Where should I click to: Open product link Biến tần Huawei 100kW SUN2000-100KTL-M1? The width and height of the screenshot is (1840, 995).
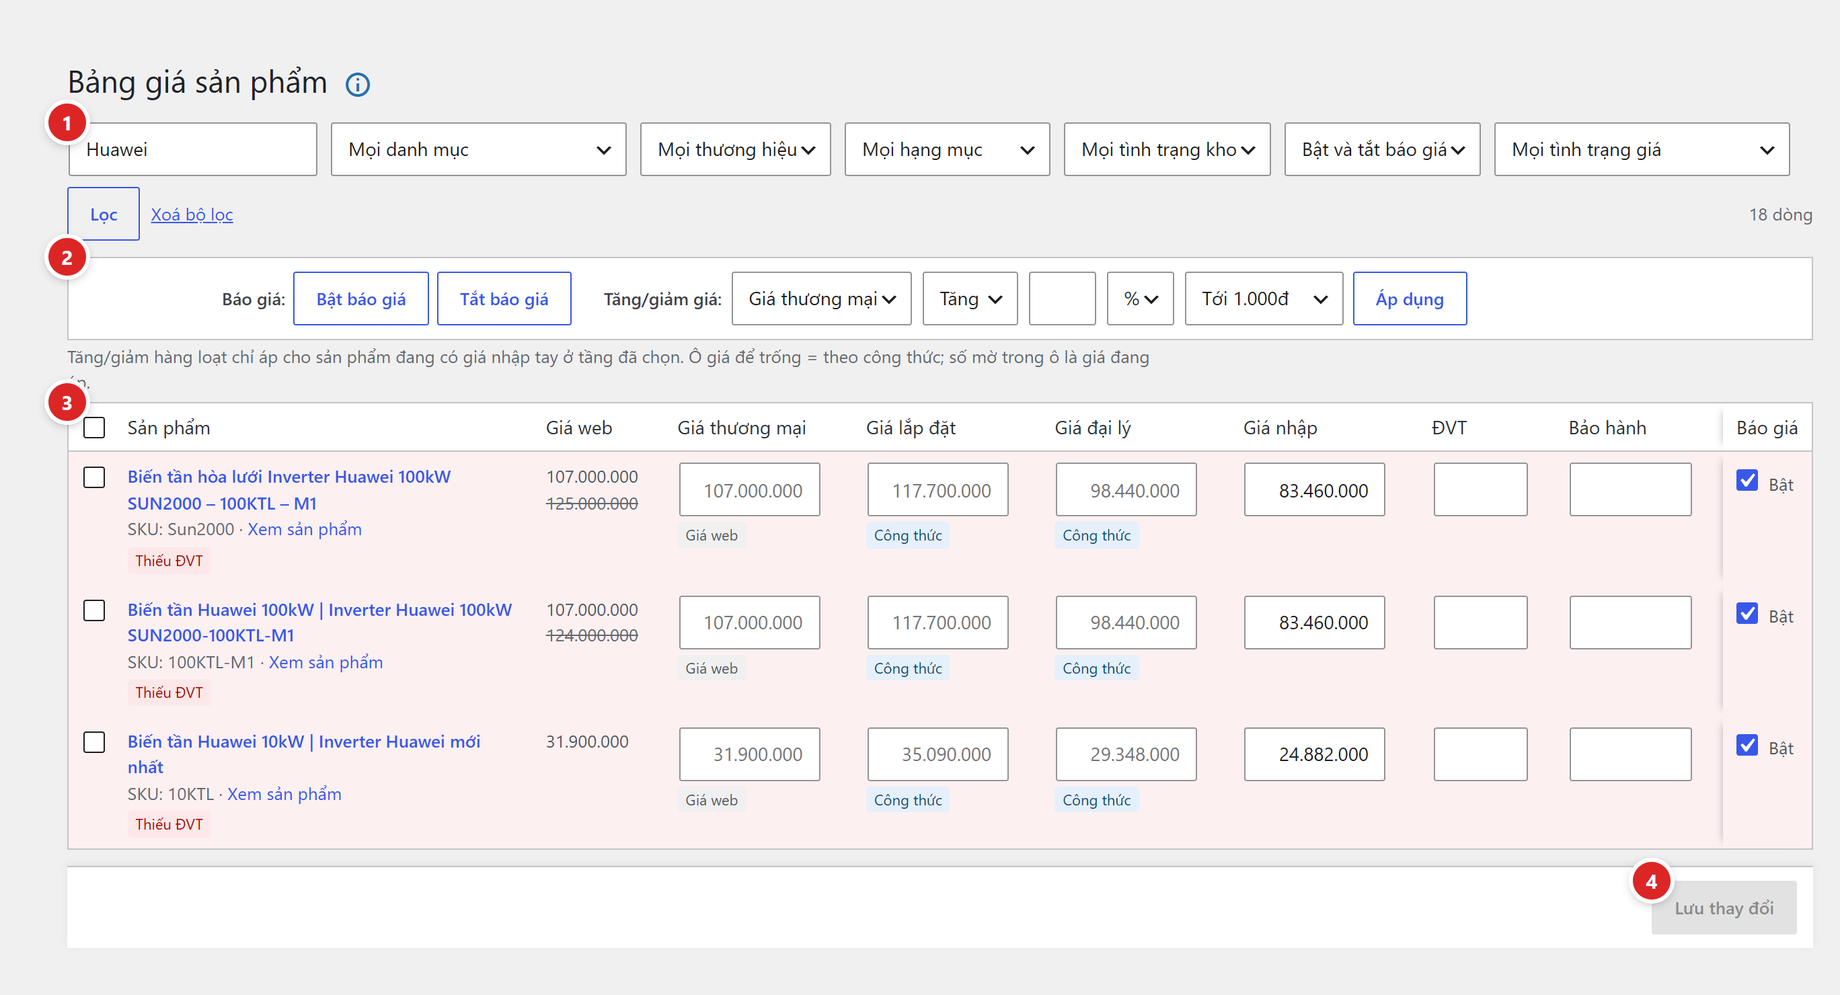[319, 622]
